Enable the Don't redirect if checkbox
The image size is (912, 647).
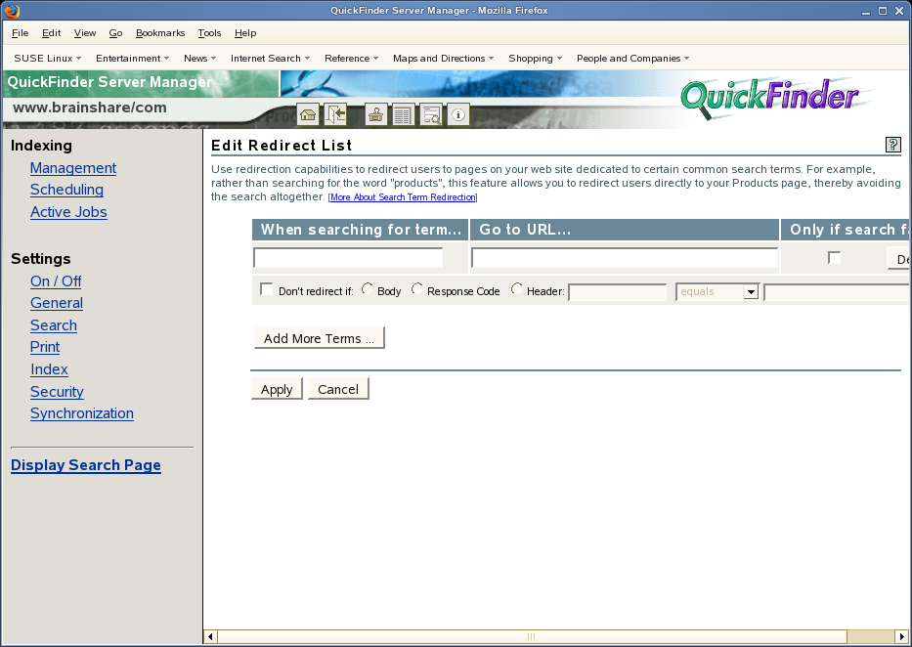[267, 289]
